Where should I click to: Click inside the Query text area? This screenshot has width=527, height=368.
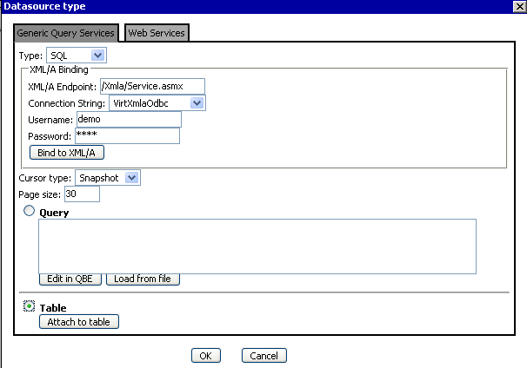[257, 246]
